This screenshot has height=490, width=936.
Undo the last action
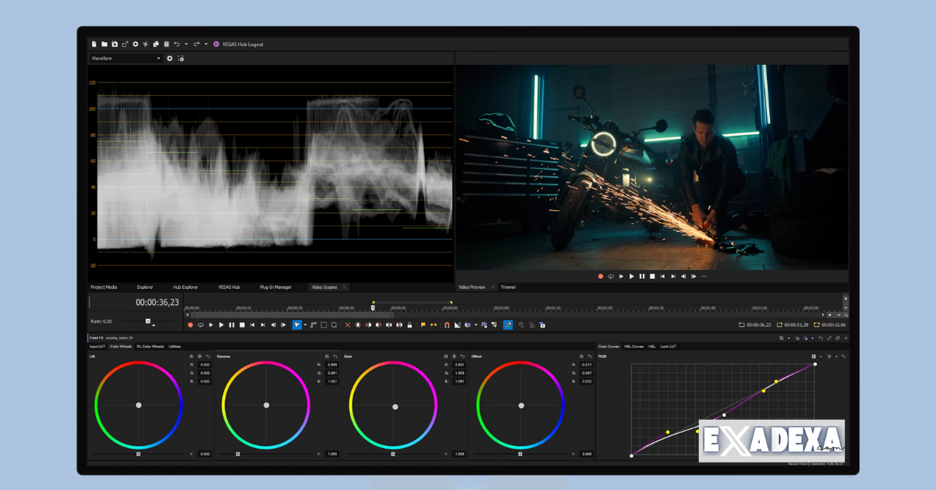[x=177, y=44]
